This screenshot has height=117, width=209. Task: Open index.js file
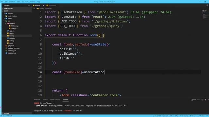[12, 41]
